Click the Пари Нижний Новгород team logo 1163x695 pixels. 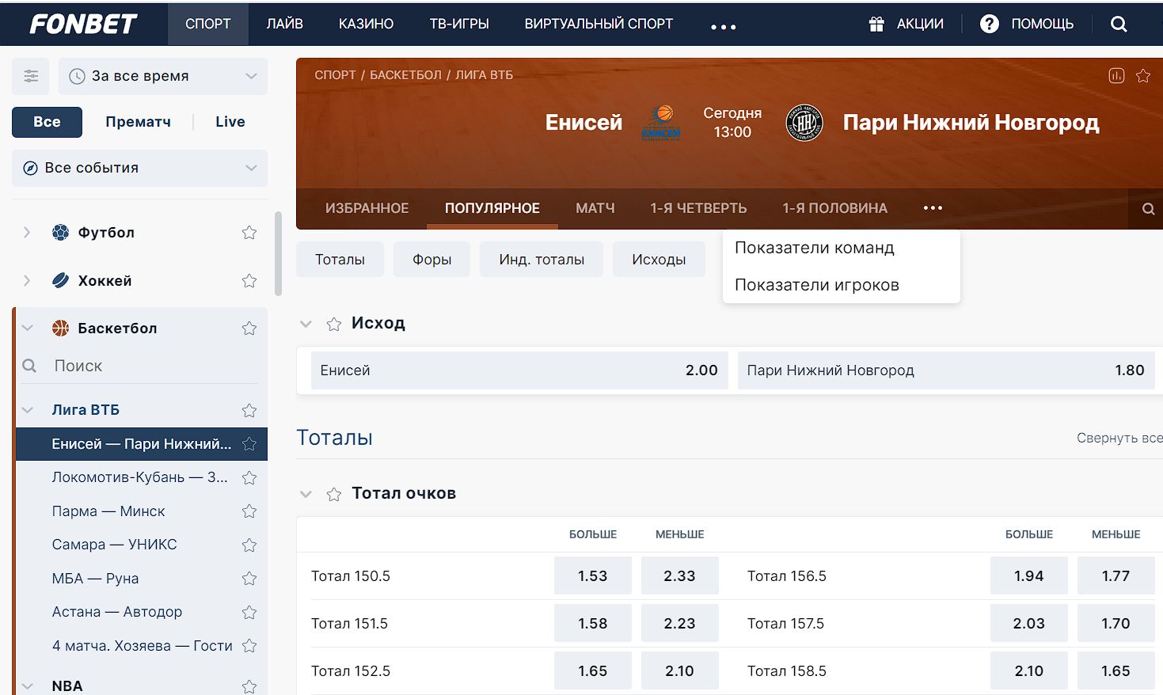click(x=804, y=123)
